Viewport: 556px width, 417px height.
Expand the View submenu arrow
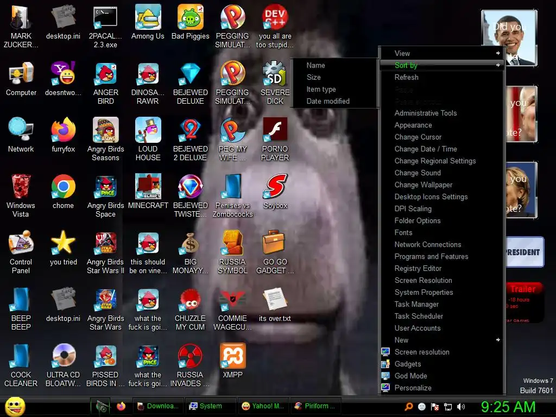pos(498,53)
